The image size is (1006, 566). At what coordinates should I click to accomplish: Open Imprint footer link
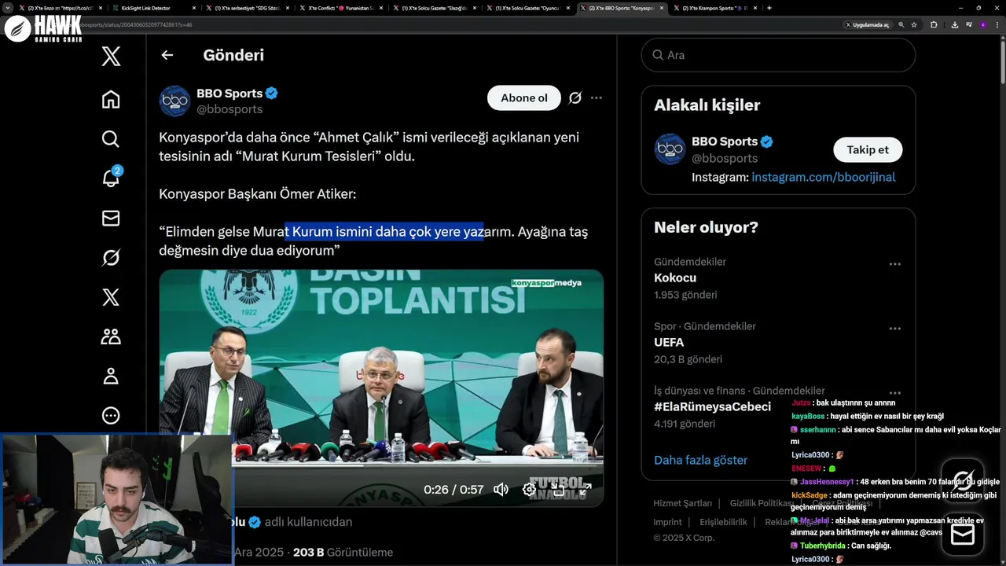click(667, 522)
